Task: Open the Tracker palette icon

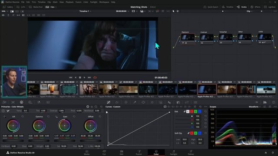Action: (x=152, y=102)
